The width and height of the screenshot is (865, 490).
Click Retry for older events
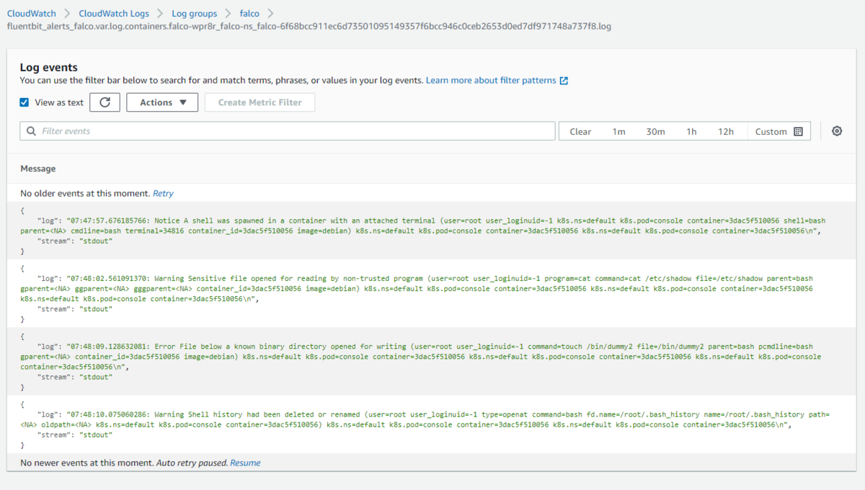coord(163,193)
